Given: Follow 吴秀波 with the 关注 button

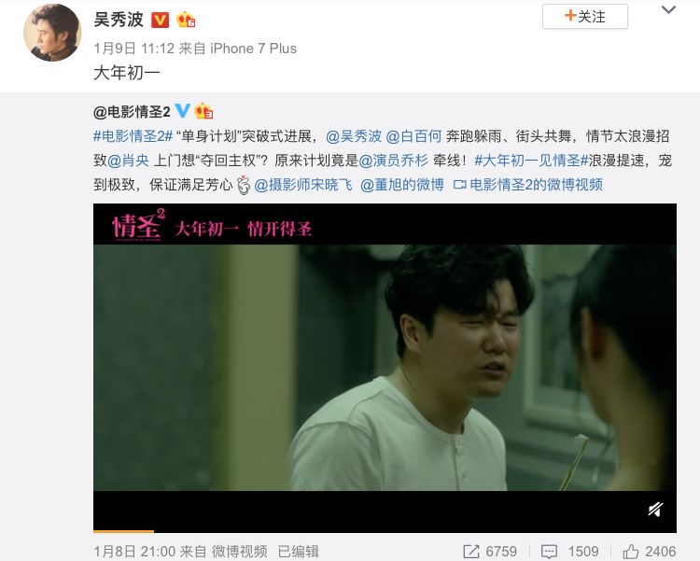Looking at the screenshot, I should pos(585,17).
